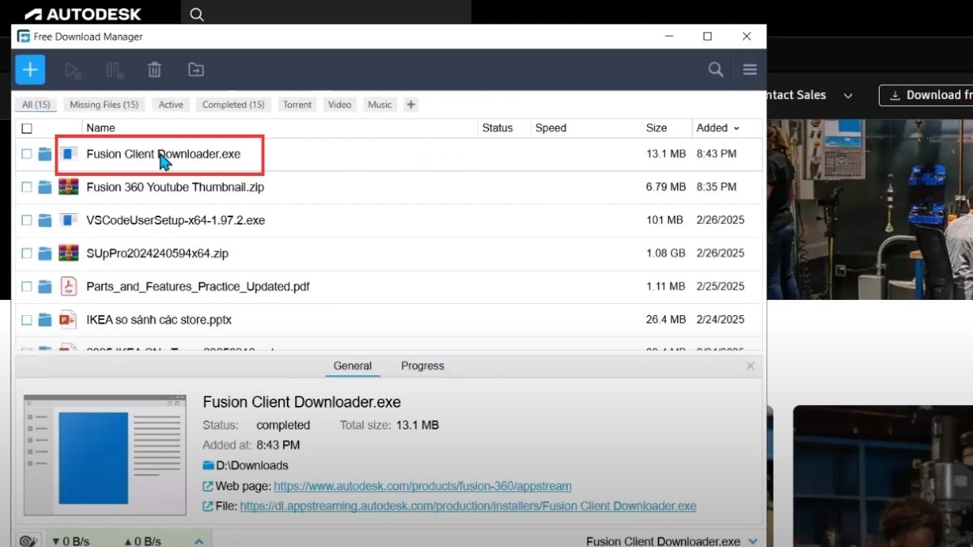Select the VSCodeUserSetup-x64-1.97.2.exe file name
The image size is (973, 547).
tap(176, 220)
